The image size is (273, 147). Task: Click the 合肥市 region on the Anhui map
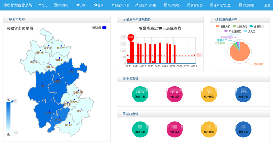tap(57, 82)
